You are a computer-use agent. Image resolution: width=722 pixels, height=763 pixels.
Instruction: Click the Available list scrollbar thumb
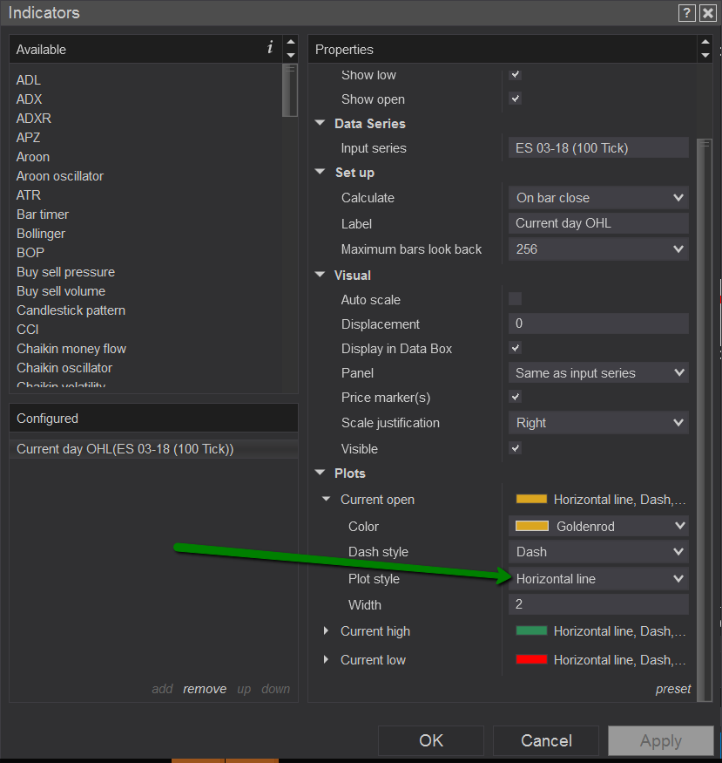289,91
